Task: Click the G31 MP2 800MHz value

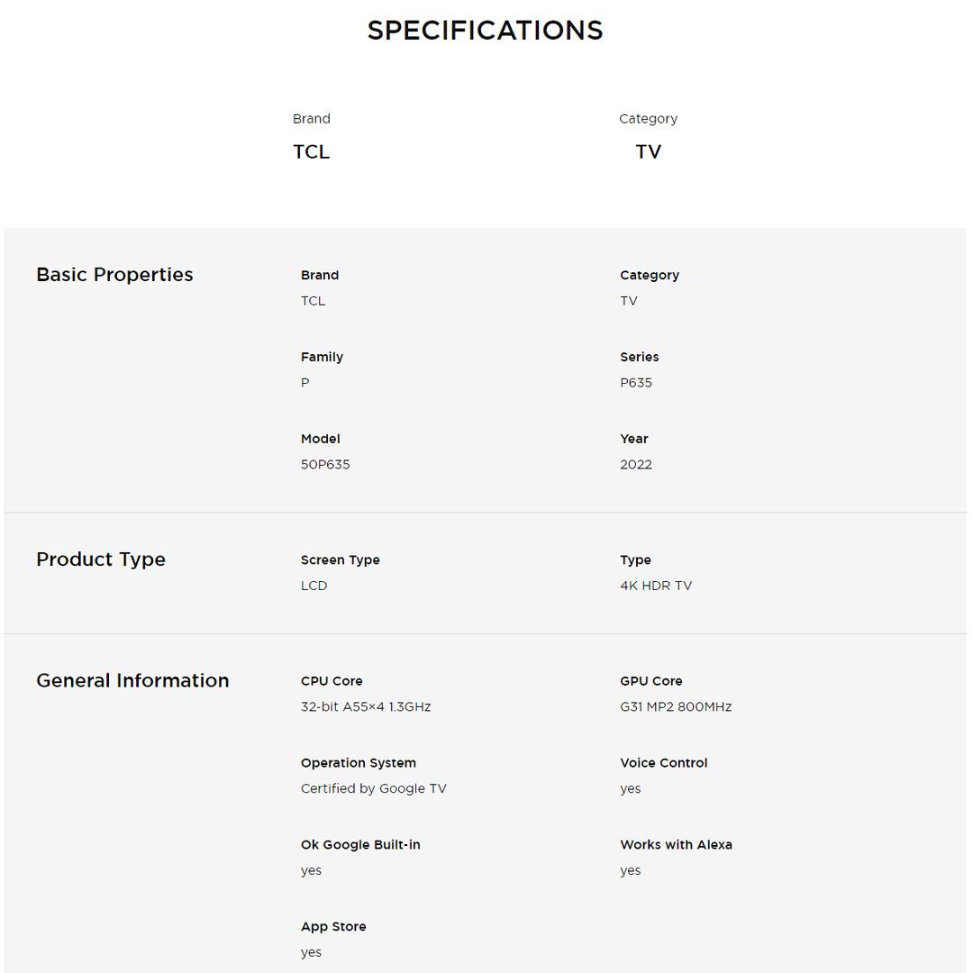Action: tap(676, 707)
